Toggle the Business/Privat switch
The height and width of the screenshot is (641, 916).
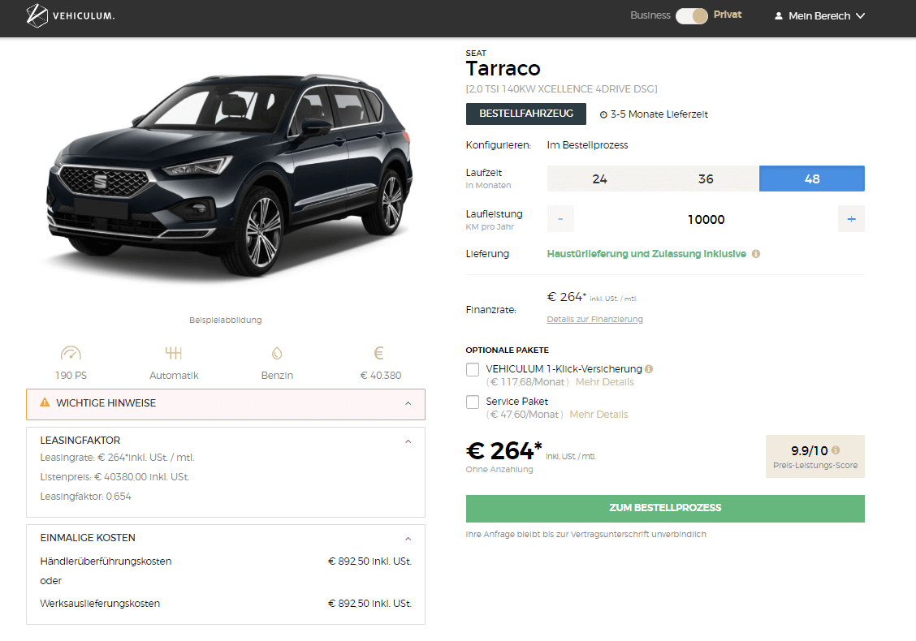click(x=692, y=15)
